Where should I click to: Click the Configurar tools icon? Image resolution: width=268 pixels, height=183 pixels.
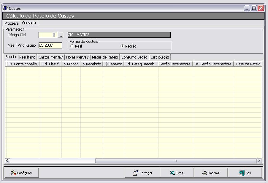(13, 173)
